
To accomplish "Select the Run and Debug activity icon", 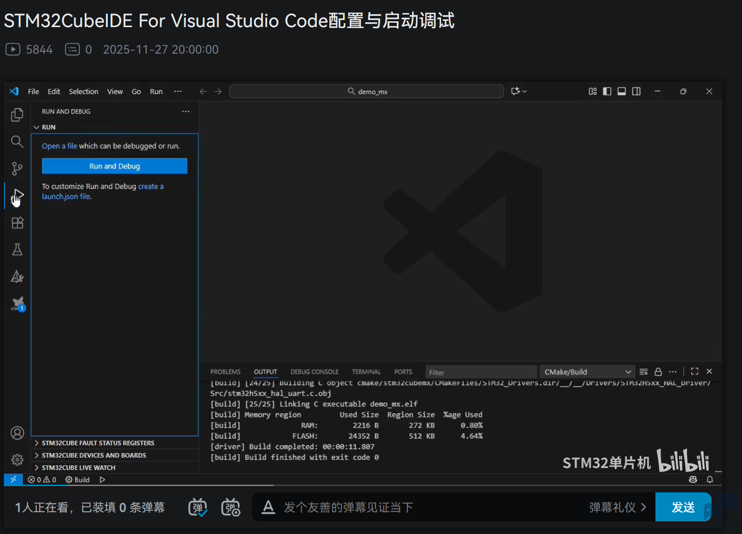I will pos(17,195).
